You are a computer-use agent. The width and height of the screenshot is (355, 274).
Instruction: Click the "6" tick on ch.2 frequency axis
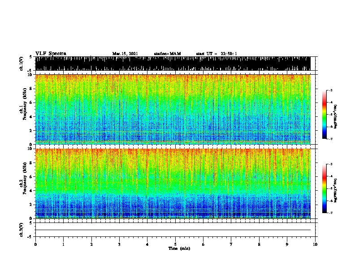pyautogui.click(x=31, y=177)
